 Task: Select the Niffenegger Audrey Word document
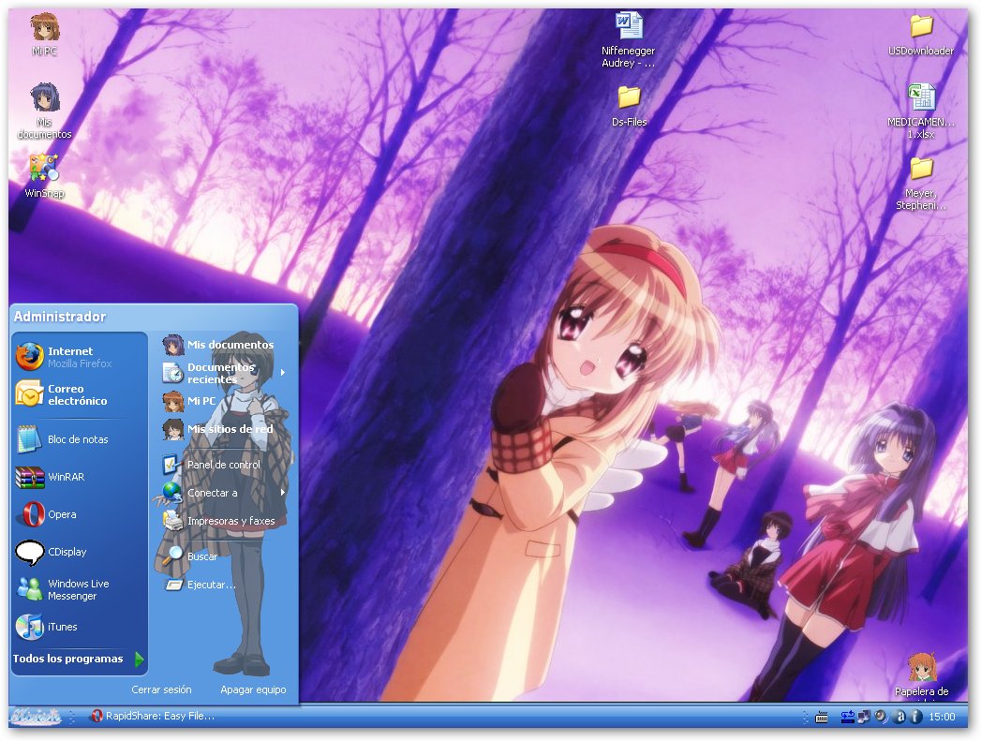628,40
